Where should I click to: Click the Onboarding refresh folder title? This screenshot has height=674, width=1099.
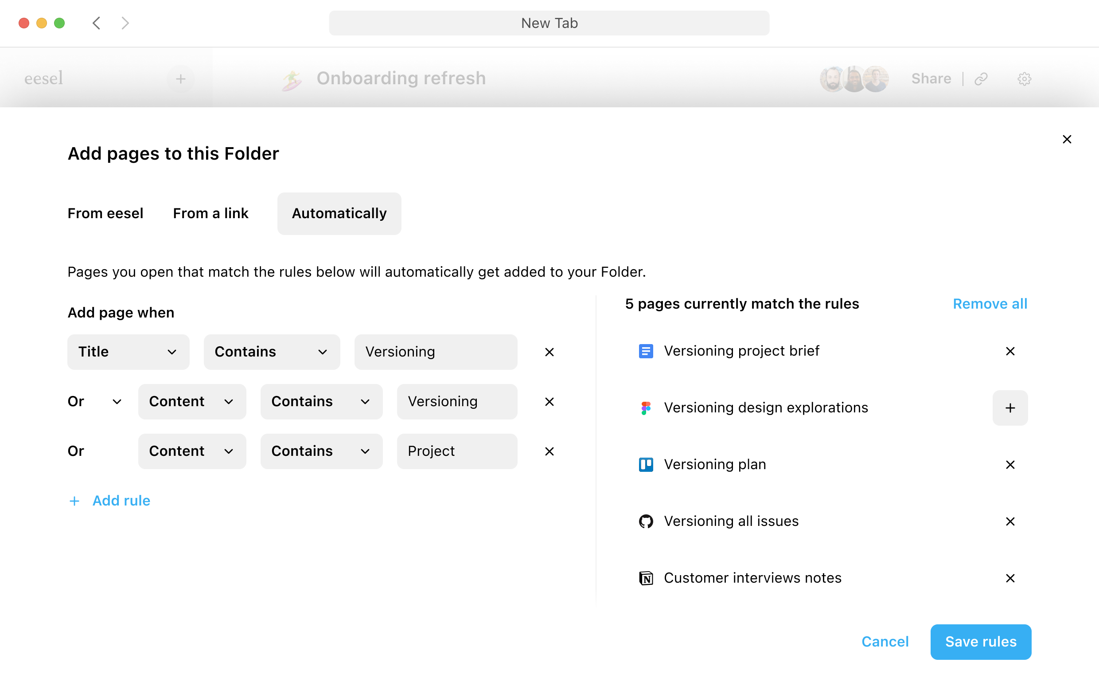coord(401,78)
